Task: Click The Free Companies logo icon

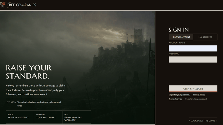Action: 2,5
